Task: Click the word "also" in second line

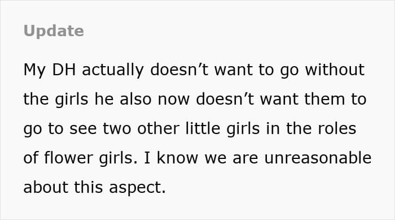Action: point(135,98)
